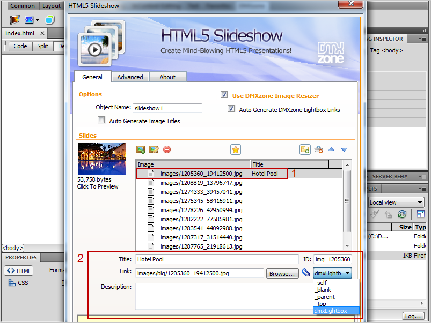Click the slide list scroll down arrow

coord(347,246)
